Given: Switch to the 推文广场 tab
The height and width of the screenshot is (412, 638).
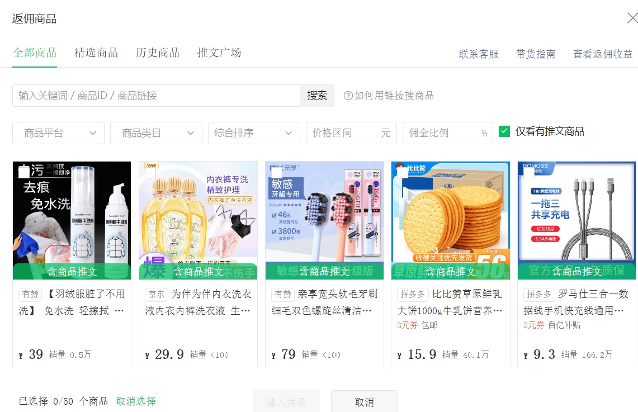Looking at the screenshot, I should pyautogui.click(x=219, y=52).
